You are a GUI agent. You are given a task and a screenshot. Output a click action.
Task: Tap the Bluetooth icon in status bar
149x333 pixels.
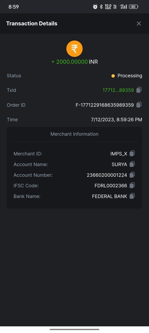pos(101,7)
